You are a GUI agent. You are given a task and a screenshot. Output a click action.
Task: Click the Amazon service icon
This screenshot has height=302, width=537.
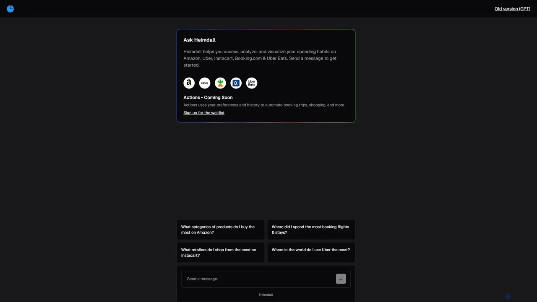click(x=189, y=83)
